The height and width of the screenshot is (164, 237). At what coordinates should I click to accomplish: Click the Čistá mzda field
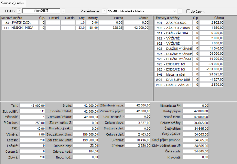(x=196, y=151)
